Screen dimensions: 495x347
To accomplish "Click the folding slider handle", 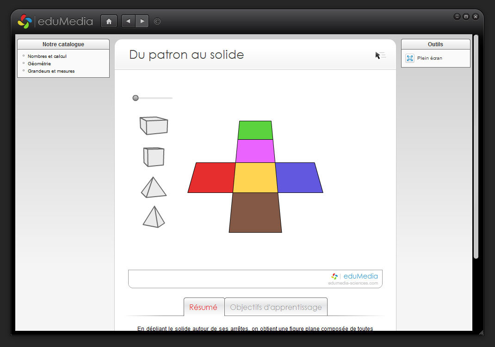I will pos(136,98).
